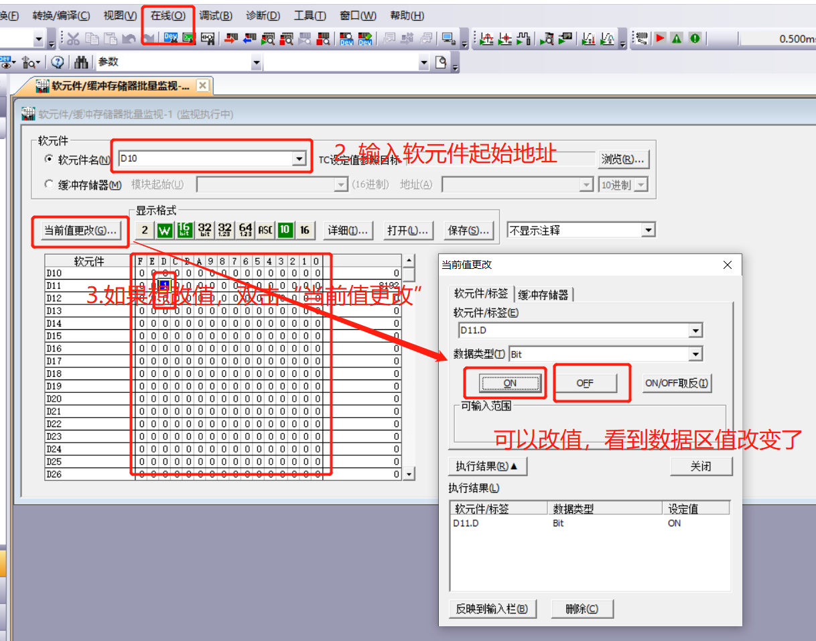This screenshot has height=641, width=816.
Task: Select the ASC character display format icon
Action: tap(265, 231)
